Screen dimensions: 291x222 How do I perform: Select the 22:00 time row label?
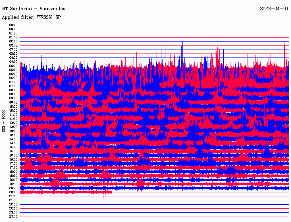tap(13, 204)
